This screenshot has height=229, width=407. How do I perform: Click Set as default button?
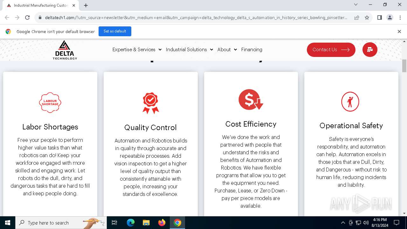click(115, 31)
